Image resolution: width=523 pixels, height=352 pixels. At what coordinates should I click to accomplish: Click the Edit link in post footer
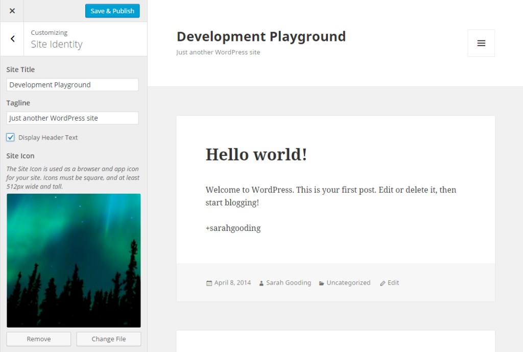(393, 283)
